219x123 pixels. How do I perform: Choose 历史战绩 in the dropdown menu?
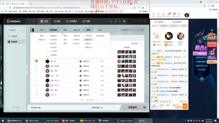point(53,40)
